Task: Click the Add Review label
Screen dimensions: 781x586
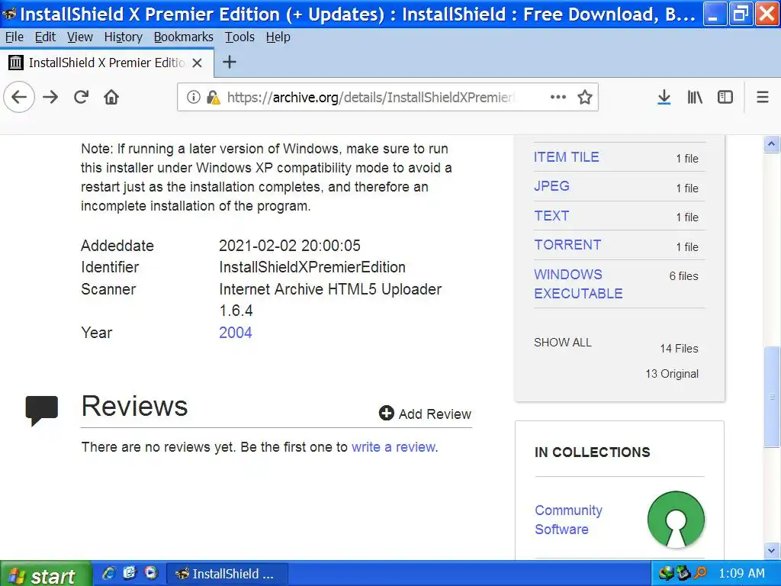Action: click(x=435, y=414)
